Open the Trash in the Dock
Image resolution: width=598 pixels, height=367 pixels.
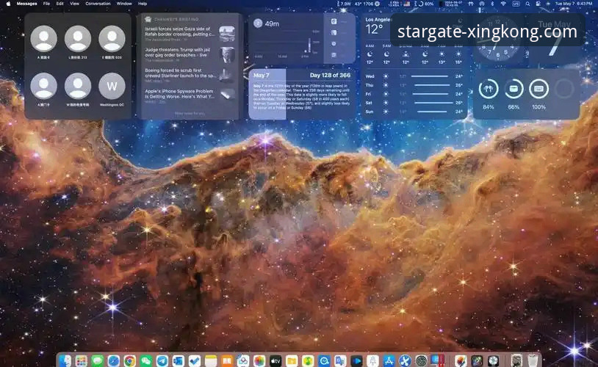click(x=533, y=360)
